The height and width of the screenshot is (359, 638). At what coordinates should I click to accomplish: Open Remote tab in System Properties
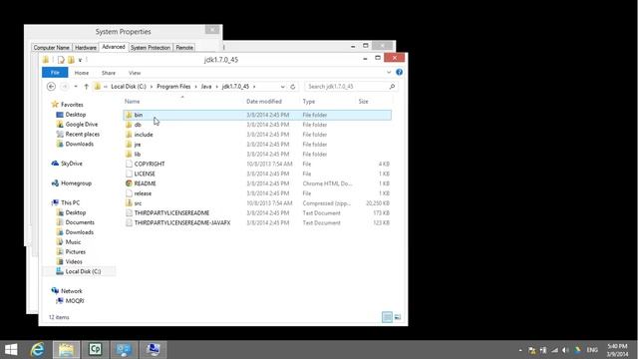[184, 48]
